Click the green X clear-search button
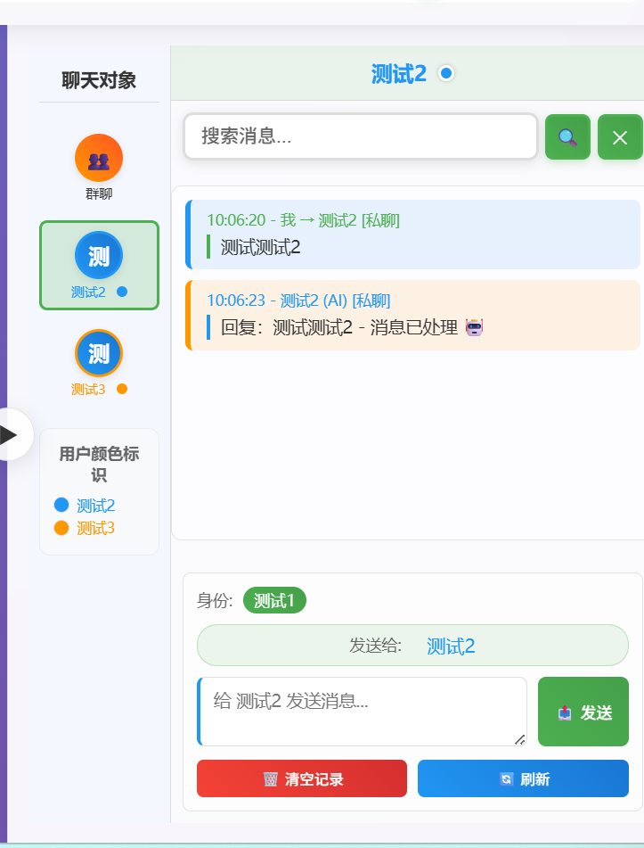The height and width of the screenshot is (848, 644). click(620, 137)
